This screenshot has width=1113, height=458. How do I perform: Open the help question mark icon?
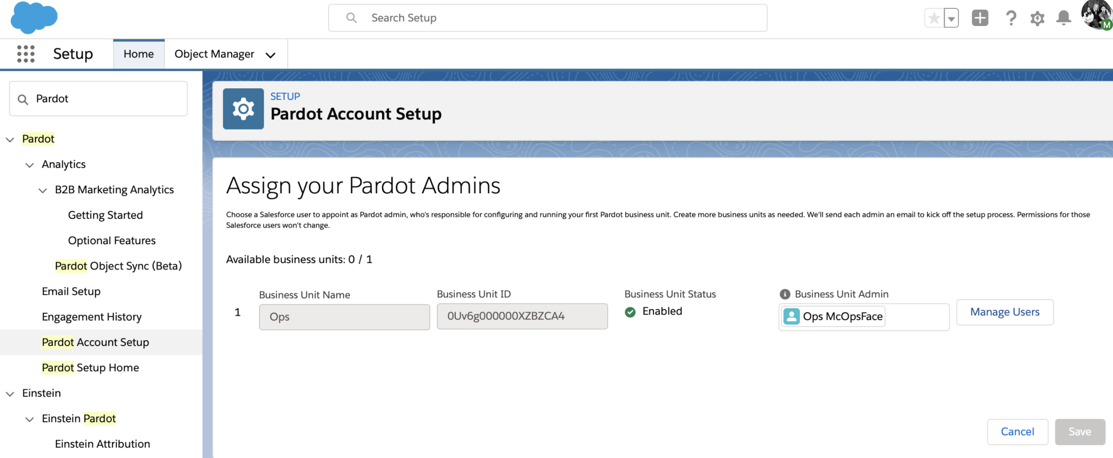[x=1010, y=18]
